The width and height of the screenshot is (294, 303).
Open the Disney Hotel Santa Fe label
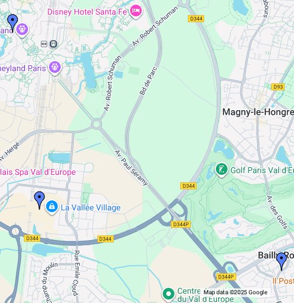point(87,12)
